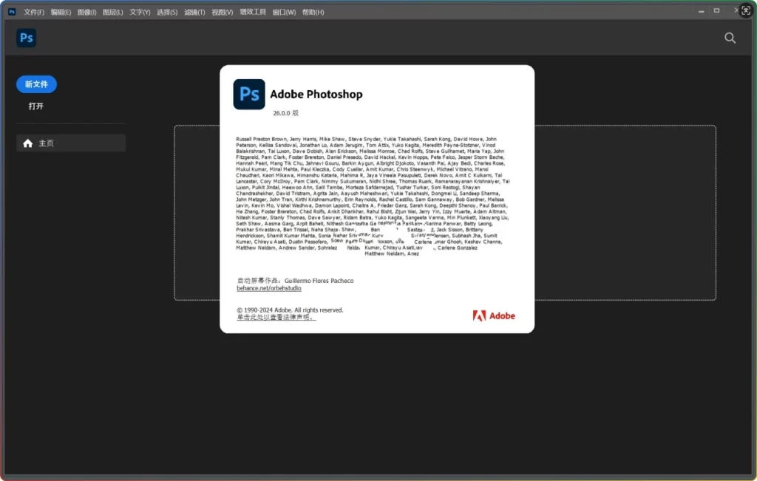Click the house icon beside 主页
The height and width of the screenshot is (481, 757).
[x=28, y=143]
